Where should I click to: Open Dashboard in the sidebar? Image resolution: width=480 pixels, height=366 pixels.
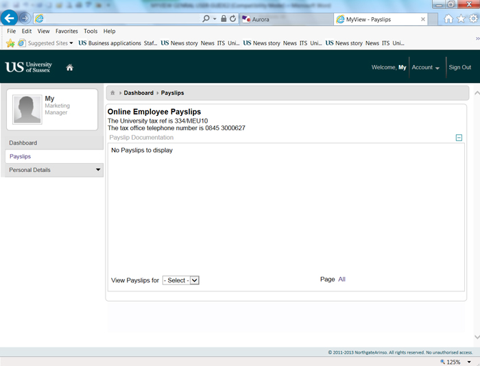tap(54, 143)
